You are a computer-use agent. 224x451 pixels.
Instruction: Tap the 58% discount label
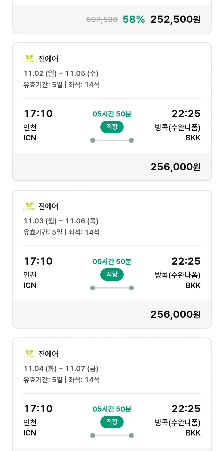134,20
